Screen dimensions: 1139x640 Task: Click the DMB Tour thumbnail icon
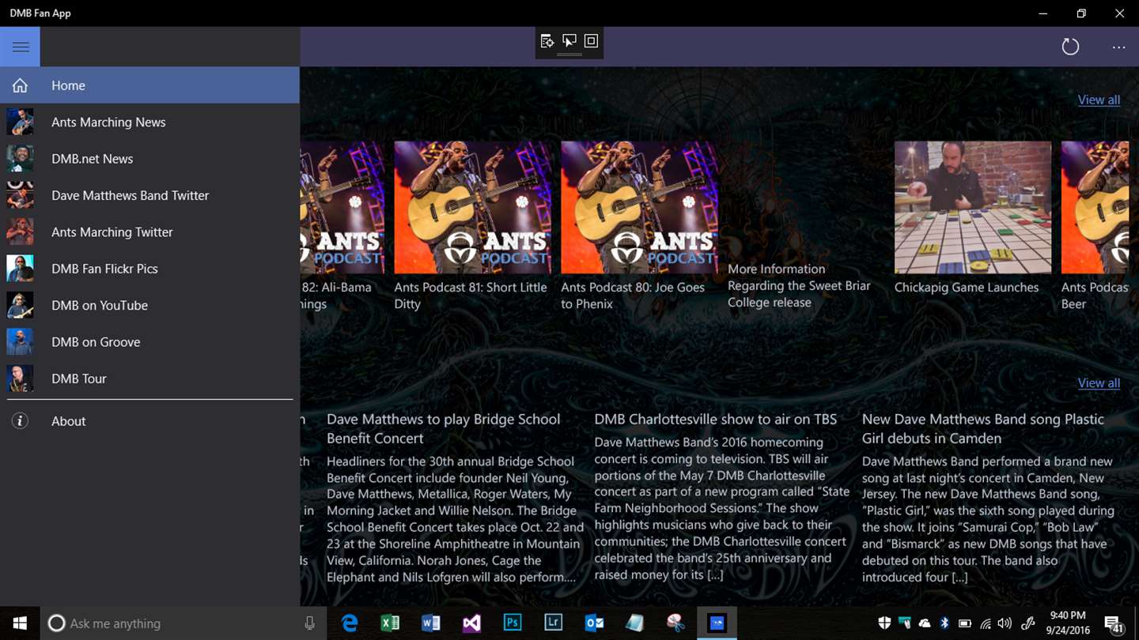click(x=20, y=378)
